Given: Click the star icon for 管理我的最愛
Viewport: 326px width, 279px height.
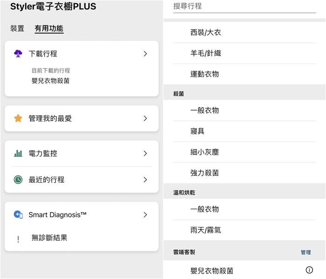Looking at the screenshot, I should [x=18, y=119].
